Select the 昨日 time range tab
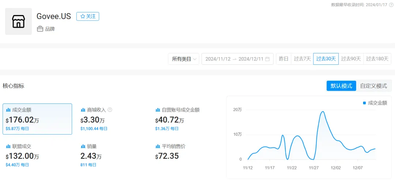 (284, 59)
